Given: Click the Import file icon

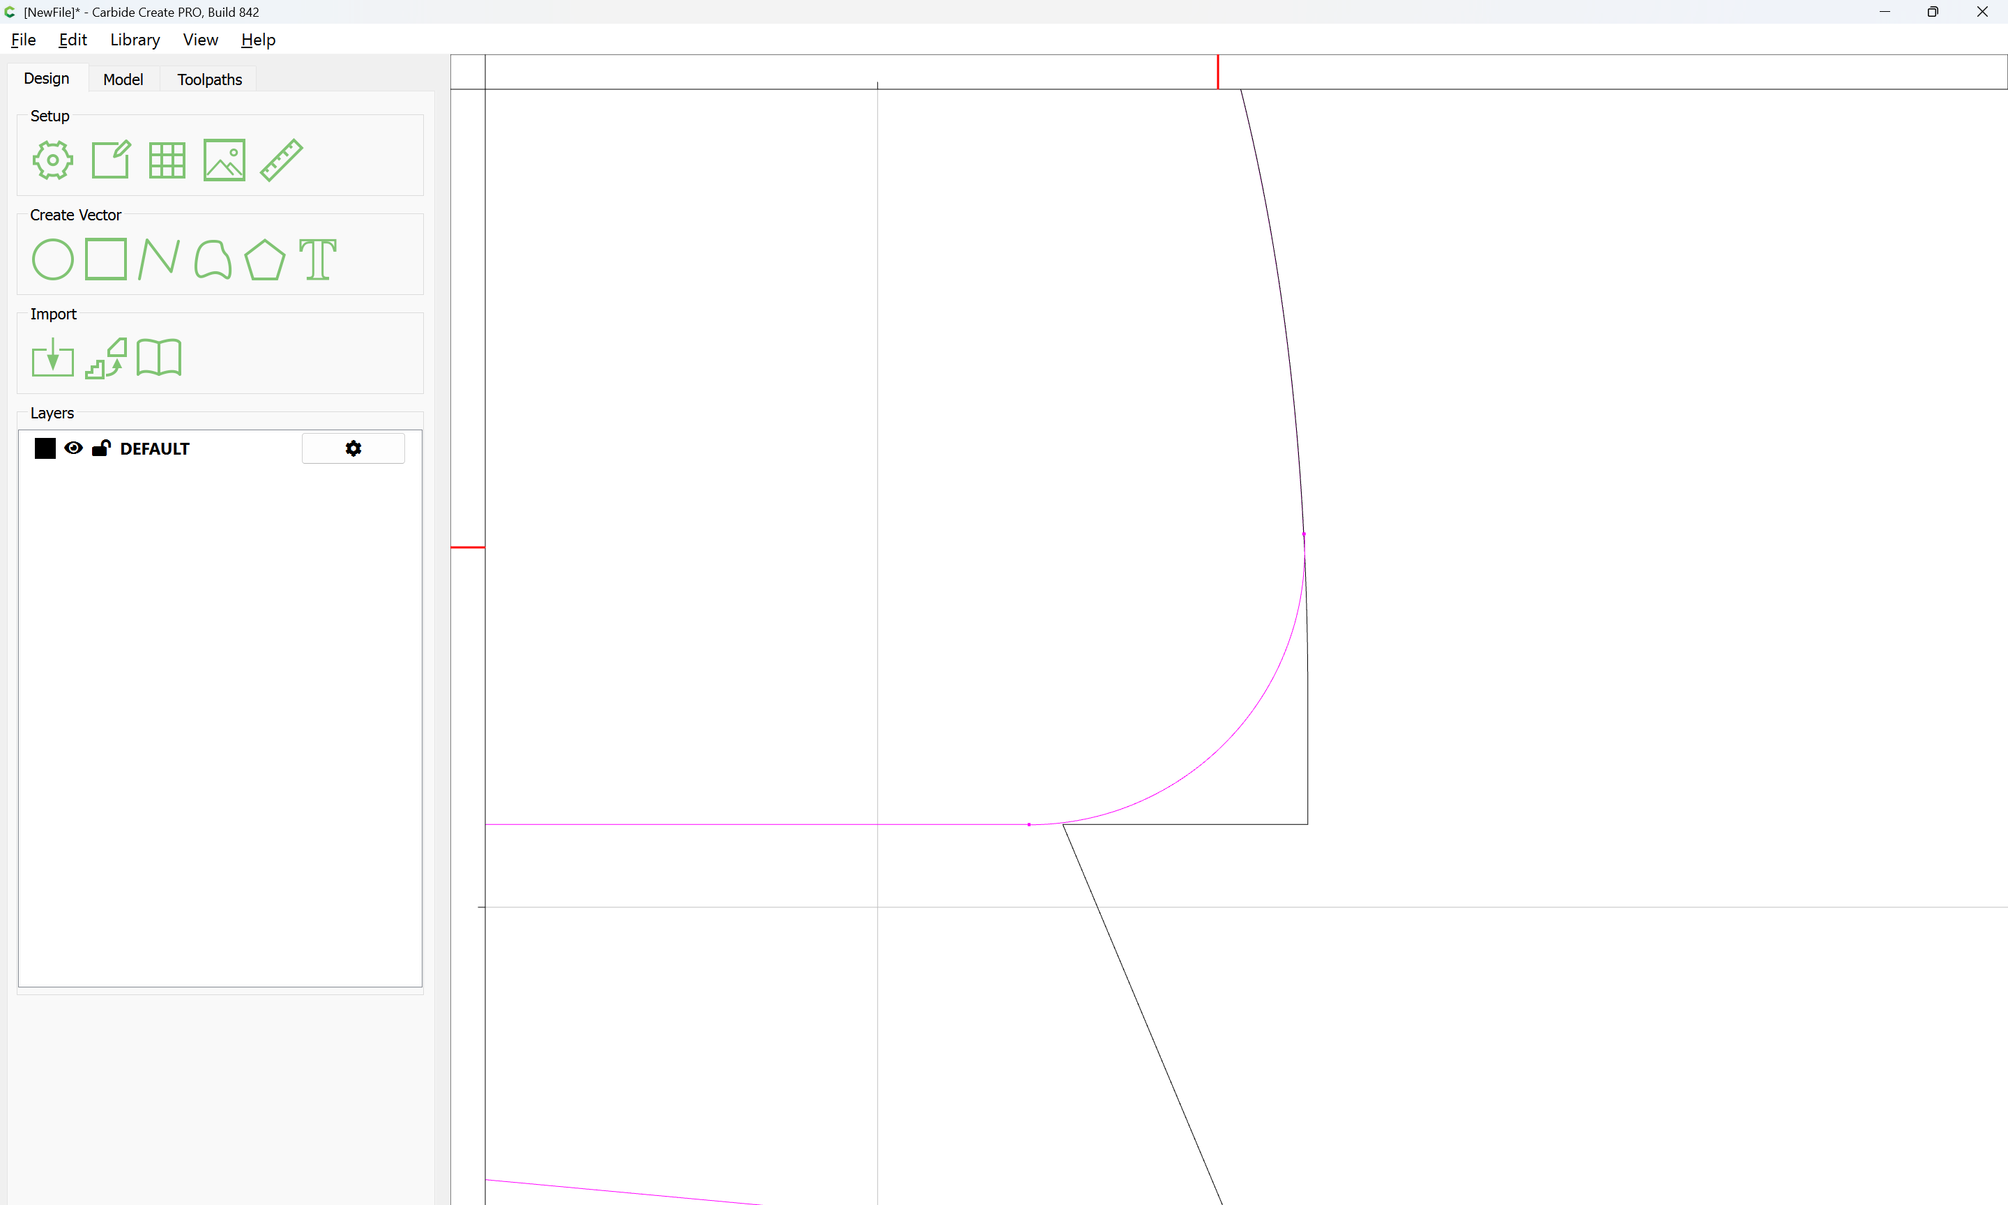Looking at the screenshot, I should (53, 358).
